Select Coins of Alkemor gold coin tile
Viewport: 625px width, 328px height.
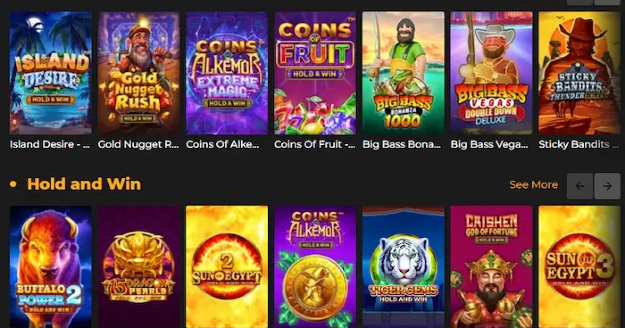315,266
